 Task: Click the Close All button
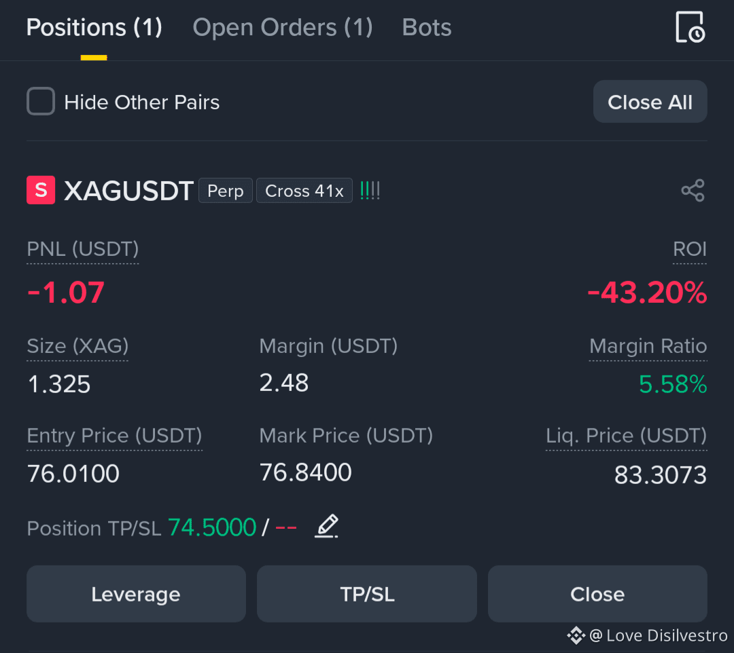650,101
